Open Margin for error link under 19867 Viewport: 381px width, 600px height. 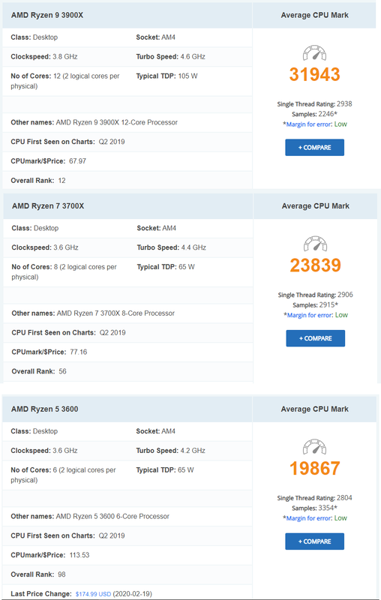pos(309,518)
